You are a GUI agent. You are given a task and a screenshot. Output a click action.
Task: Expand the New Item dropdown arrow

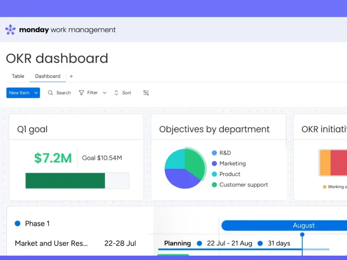point(36,93)
